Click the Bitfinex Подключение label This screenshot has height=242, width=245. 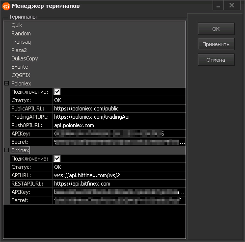pyautogui.click(x=30, y=159)
